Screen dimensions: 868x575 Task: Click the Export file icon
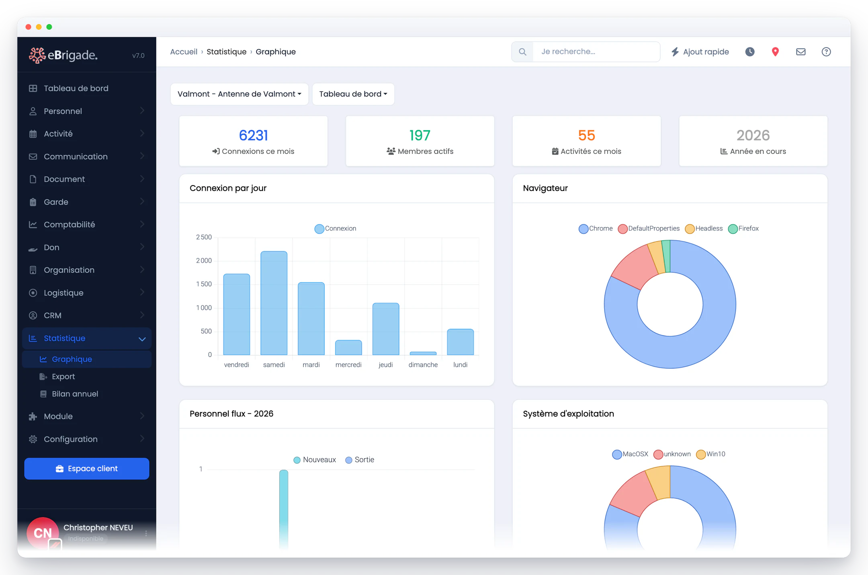pos(43,377)
